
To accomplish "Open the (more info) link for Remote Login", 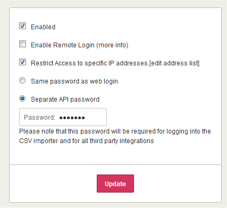I will (112, 45).
